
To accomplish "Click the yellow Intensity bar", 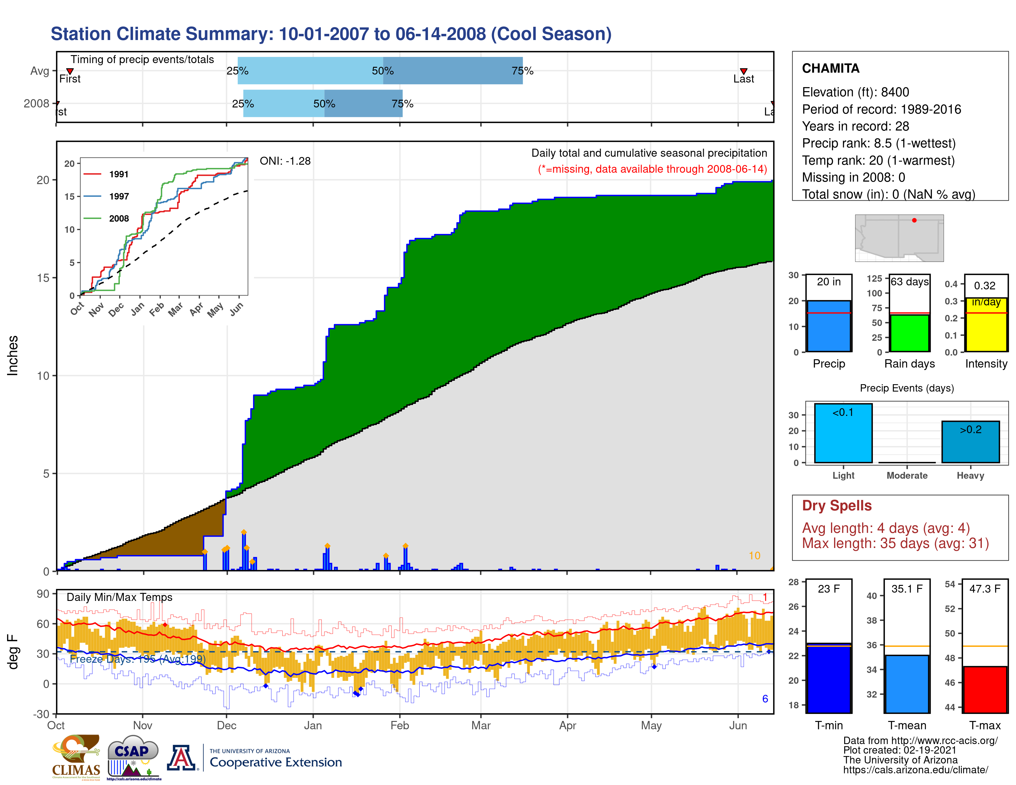I will coord(986,324).
